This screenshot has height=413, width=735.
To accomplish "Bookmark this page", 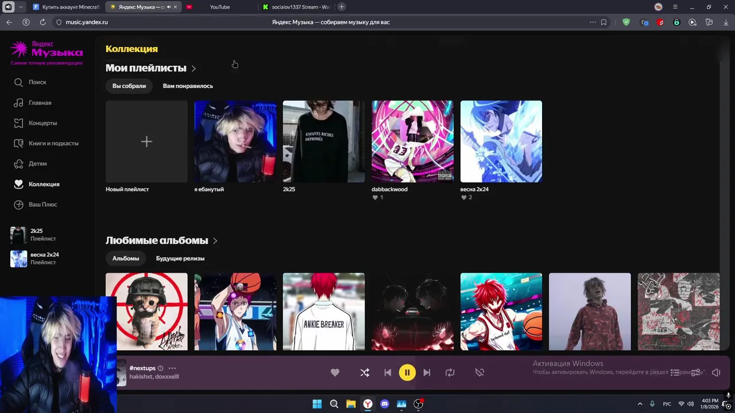I will point(604,22).
